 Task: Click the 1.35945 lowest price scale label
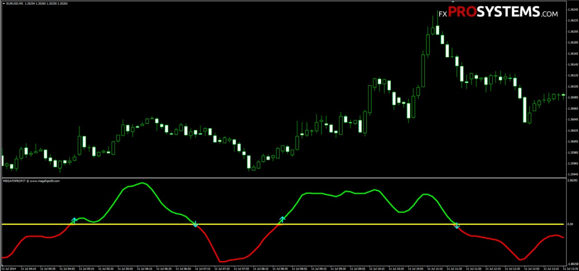pos(572,174)
